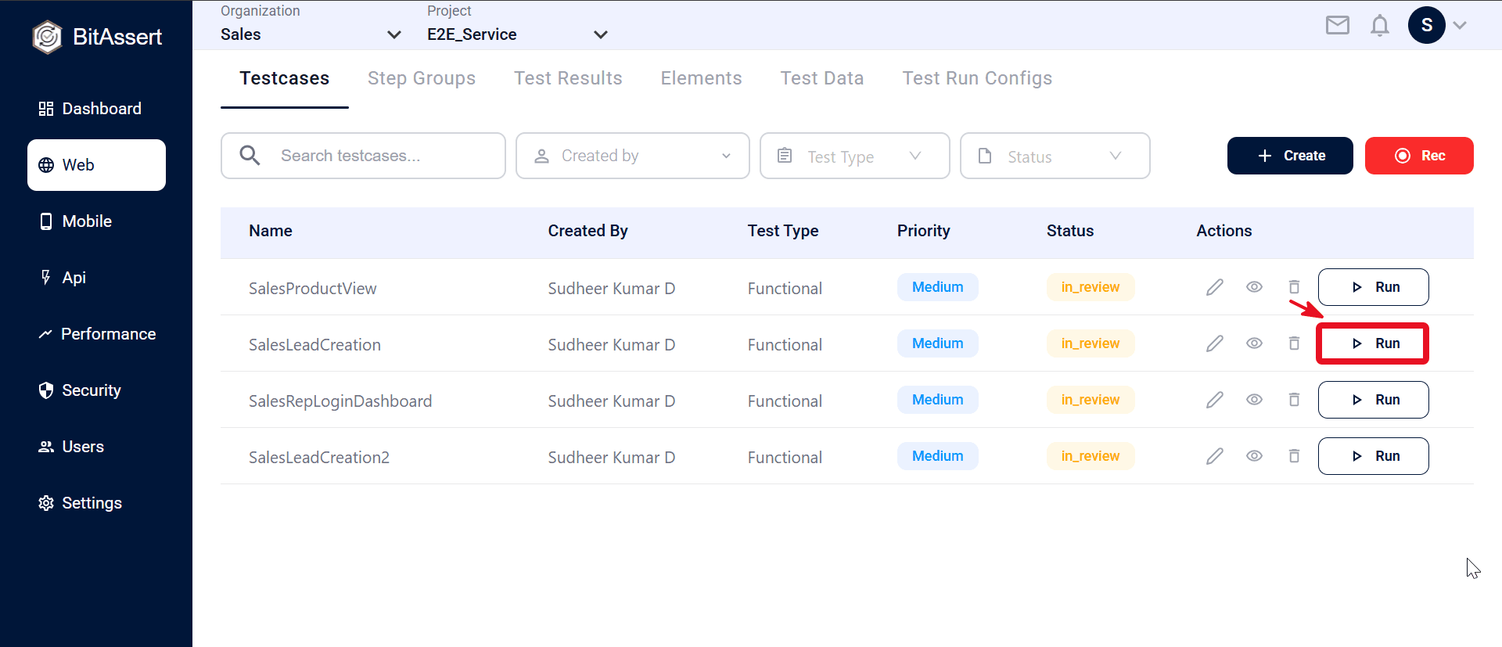Delete the SalesProductView testcase
1502x647 pixels.
point(1295,287)
